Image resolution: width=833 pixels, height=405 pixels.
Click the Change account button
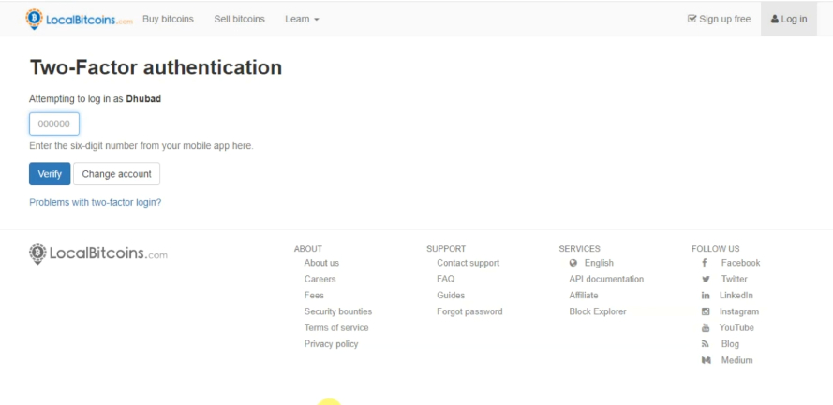[116, 174]
